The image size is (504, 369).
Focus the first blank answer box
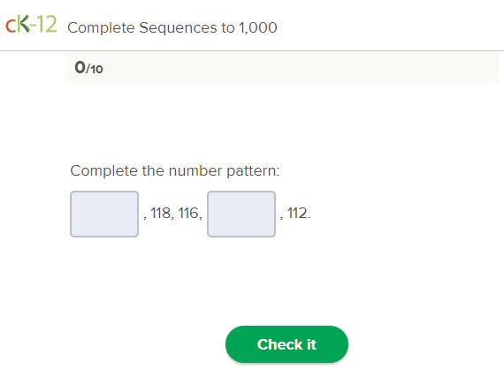pos(104,214)
